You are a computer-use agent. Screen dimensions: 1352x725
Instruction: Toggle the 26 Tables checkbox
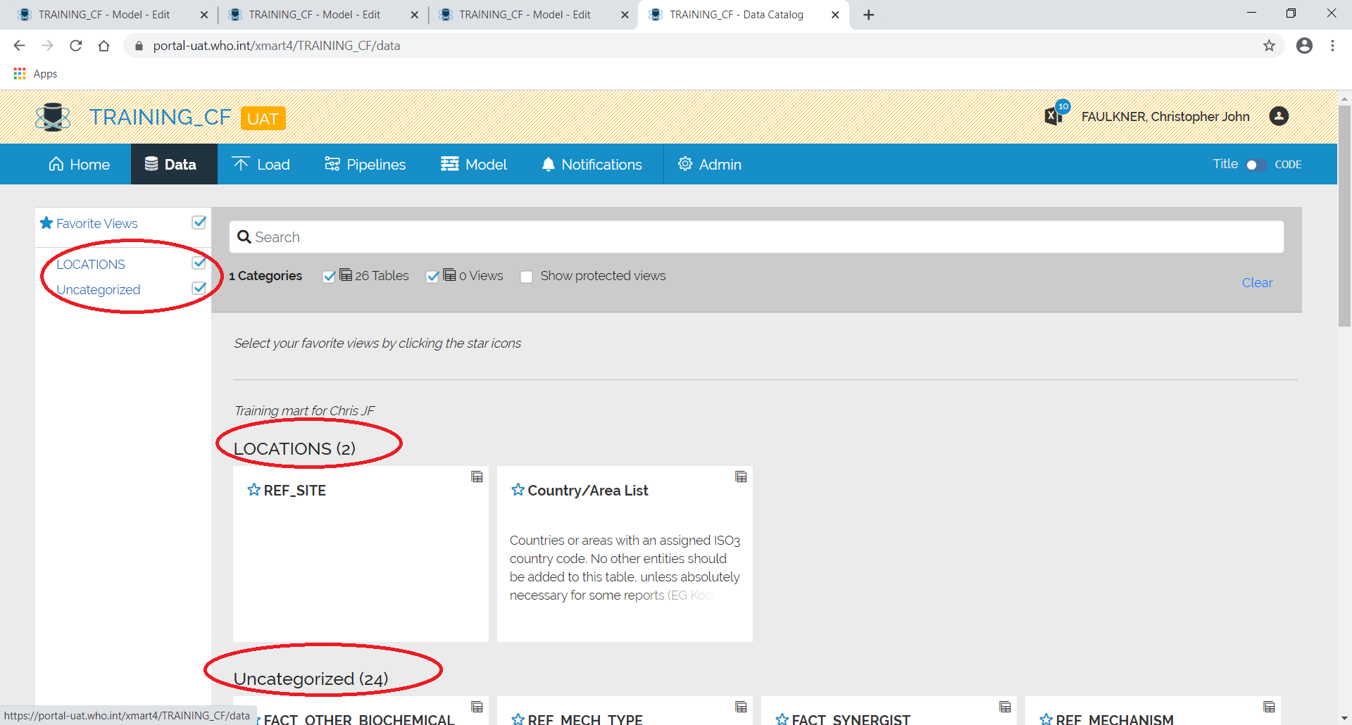tap(329, 277)
